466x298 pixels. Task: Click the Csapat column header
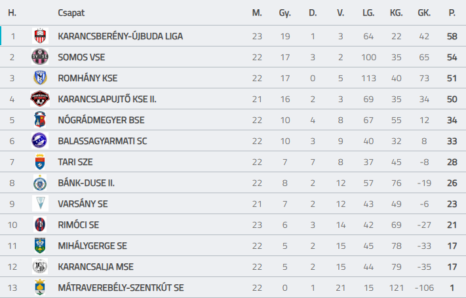(x=71, y=13)
